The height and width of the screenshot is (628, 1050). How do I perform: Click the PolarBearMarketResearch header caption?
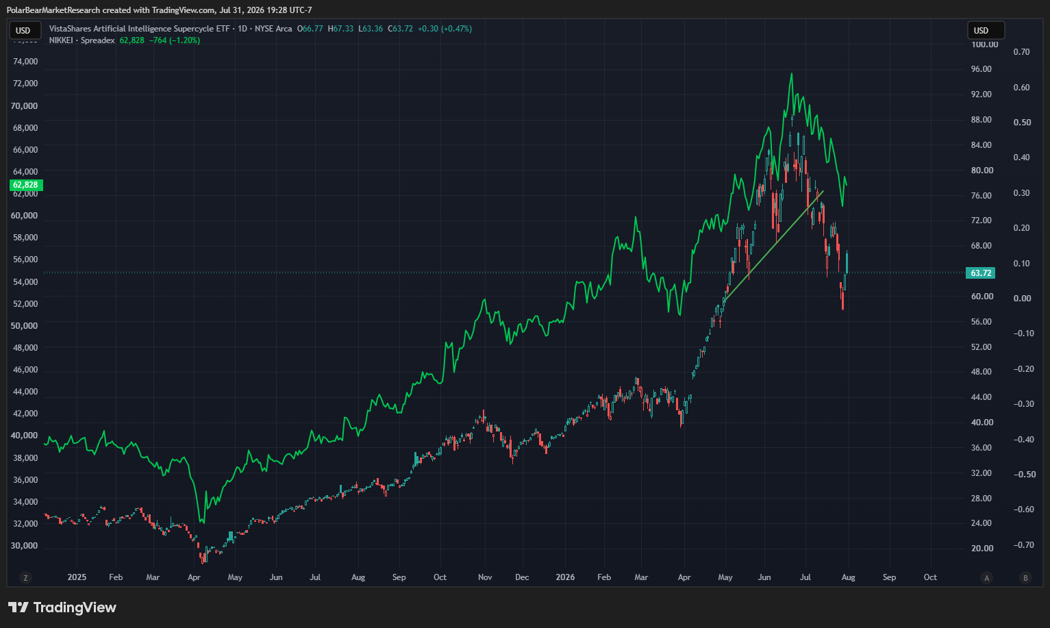(159, 10)
